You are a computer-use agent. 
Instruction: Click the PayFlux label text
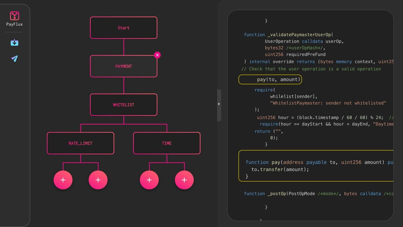click(x=14, y=24)
